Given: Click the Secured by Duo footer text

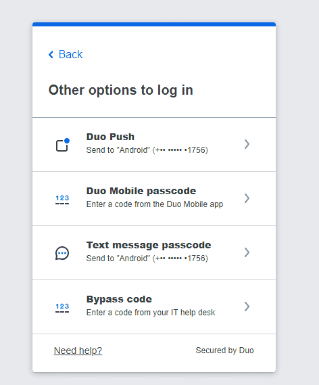Looking at the screenshot, I should [x=224, y=350].
